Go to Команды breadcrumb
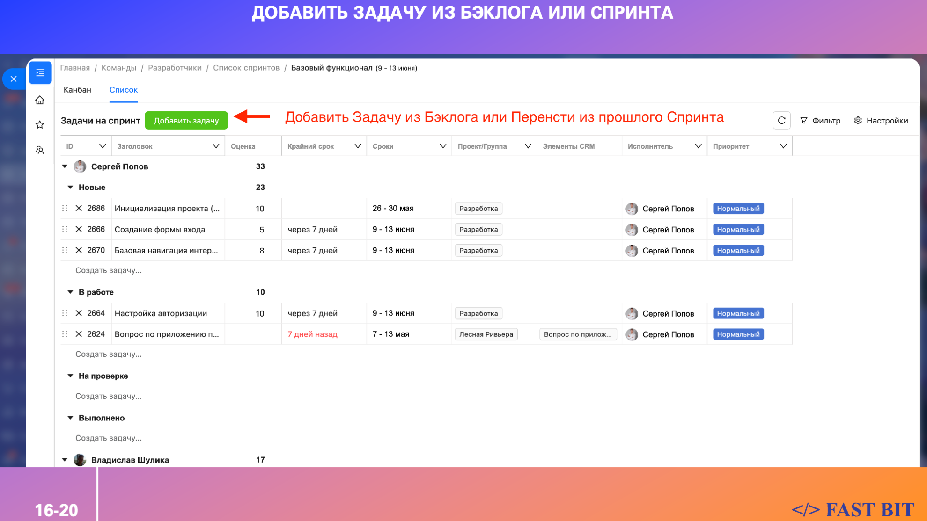This screenshot has height=521, width=927. tap(119, 68)
